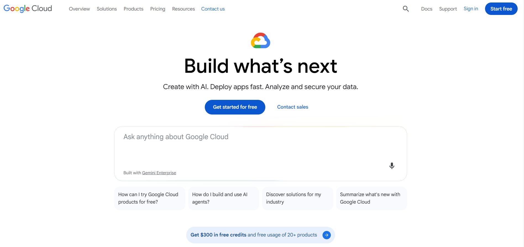Viewport: 524px width, 247px height.
Task: Click Sign in
Action: point(471,9)
